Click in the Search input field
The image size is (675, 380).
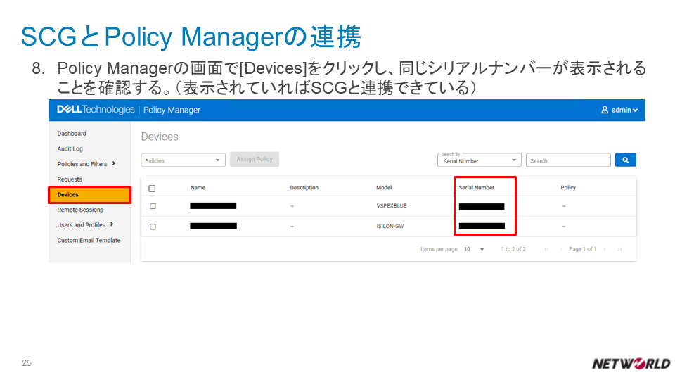(568, 160)
